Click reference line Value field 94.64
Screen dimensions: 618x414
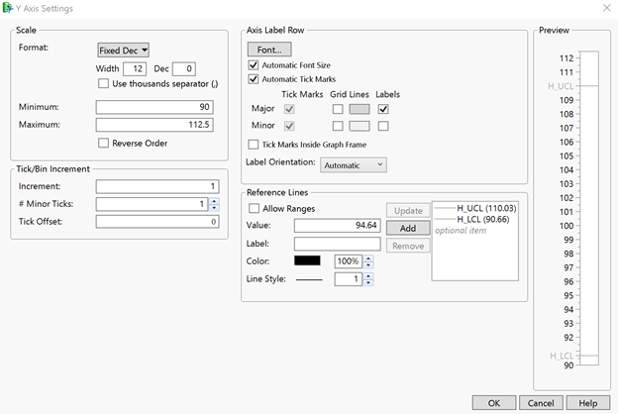(x=338, y=226)
